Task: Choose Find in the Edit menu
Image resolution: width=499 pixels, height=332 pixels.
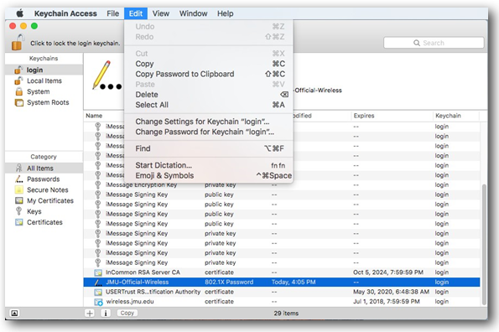Action: pos(209,148)
